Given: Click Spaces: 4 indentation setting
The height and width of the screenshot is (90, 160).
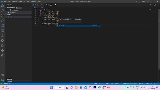Looking at the screenshot, I should pos(102,84).
